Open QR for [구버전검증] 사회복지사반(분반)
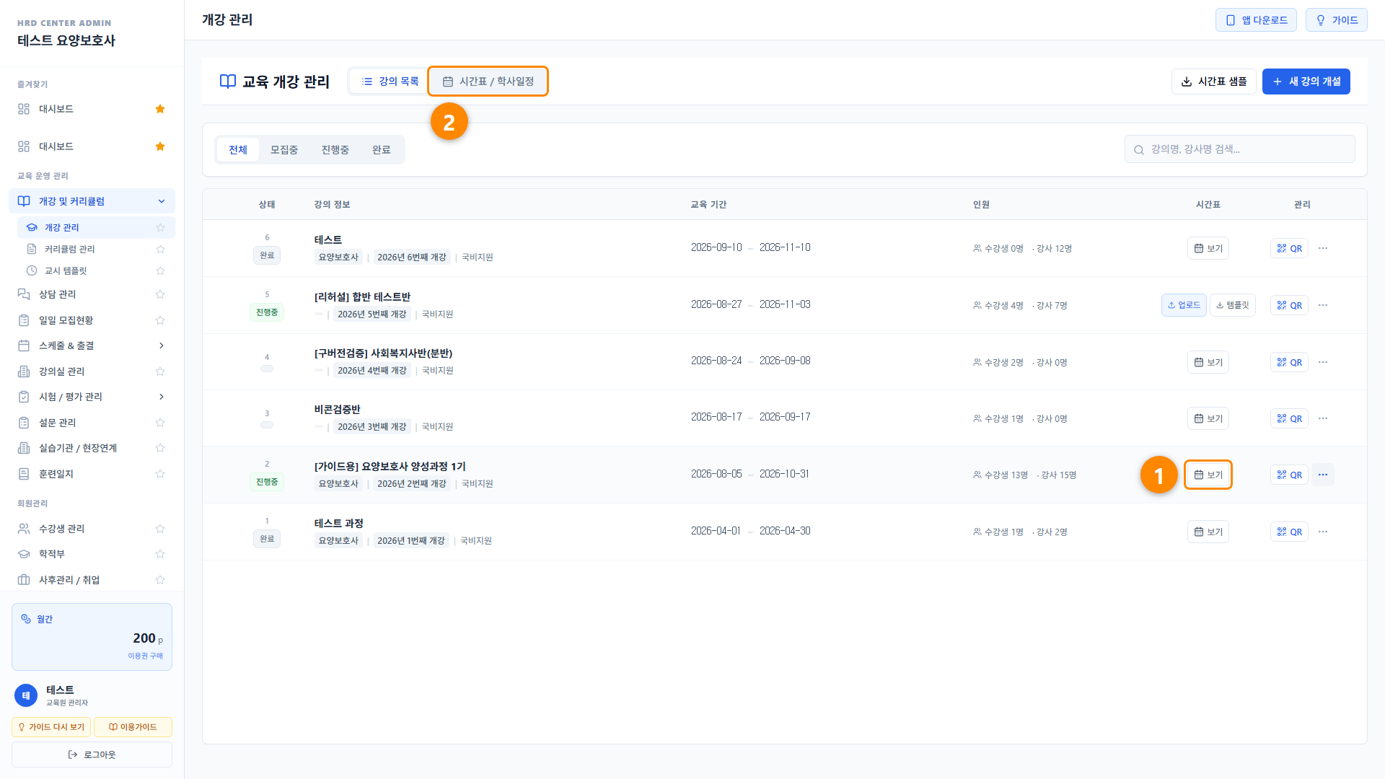 pos(1289,362)
